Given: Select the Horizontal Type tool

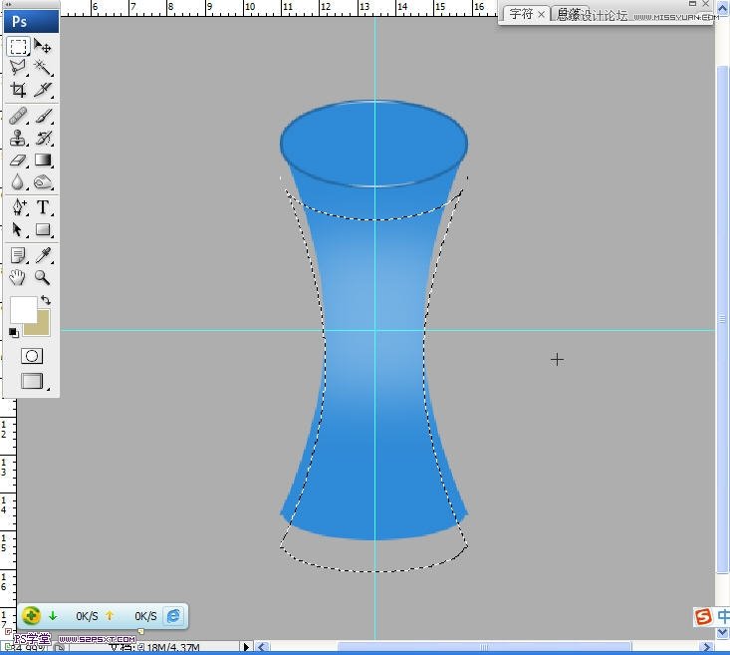Looking at the screenshot, I should (x=43, y=207).
